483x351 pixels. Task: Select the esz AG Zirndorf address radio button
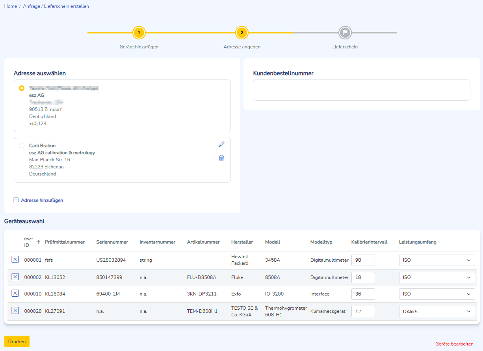click(x=22, y=88)
